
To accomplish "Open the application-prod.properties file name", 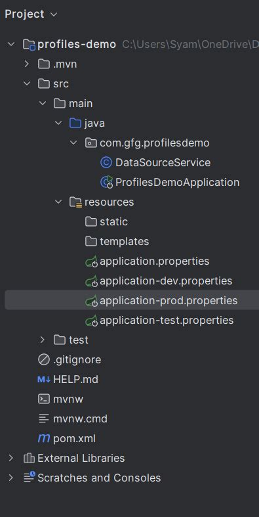I will click(169, 301).
